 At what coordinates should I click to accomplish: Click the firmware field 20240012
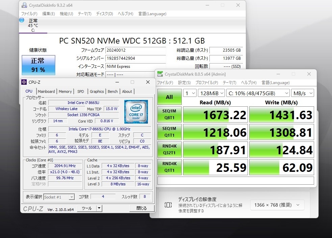[135, 50]
